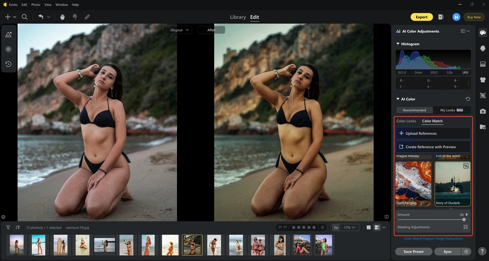Select the Hand pan tool
The image size is (489, 261).
click(63, 17)
